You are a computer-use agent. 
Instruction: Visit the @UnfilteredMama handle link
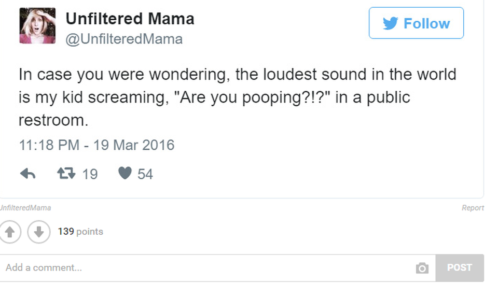click(124, 39)
